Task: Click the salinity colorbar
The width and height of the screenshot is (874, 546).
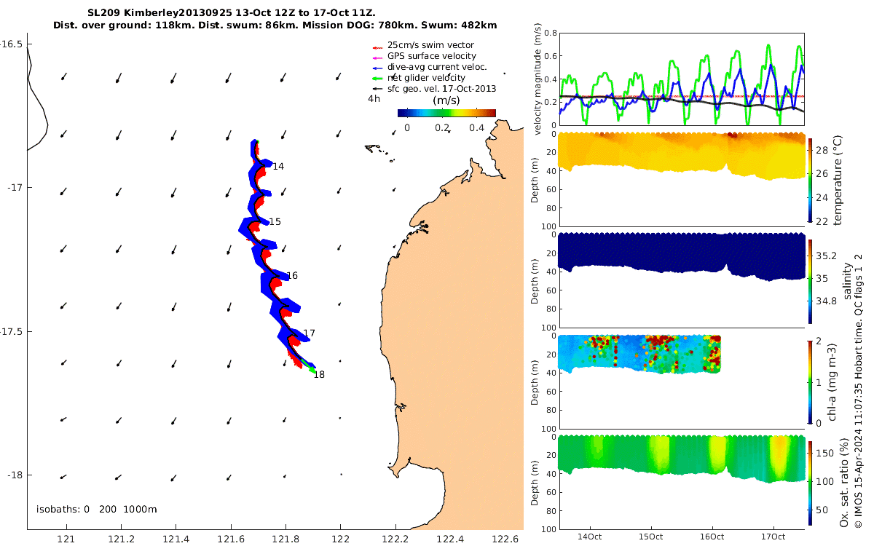Action: pyautogui.click(x=811, y=280)
